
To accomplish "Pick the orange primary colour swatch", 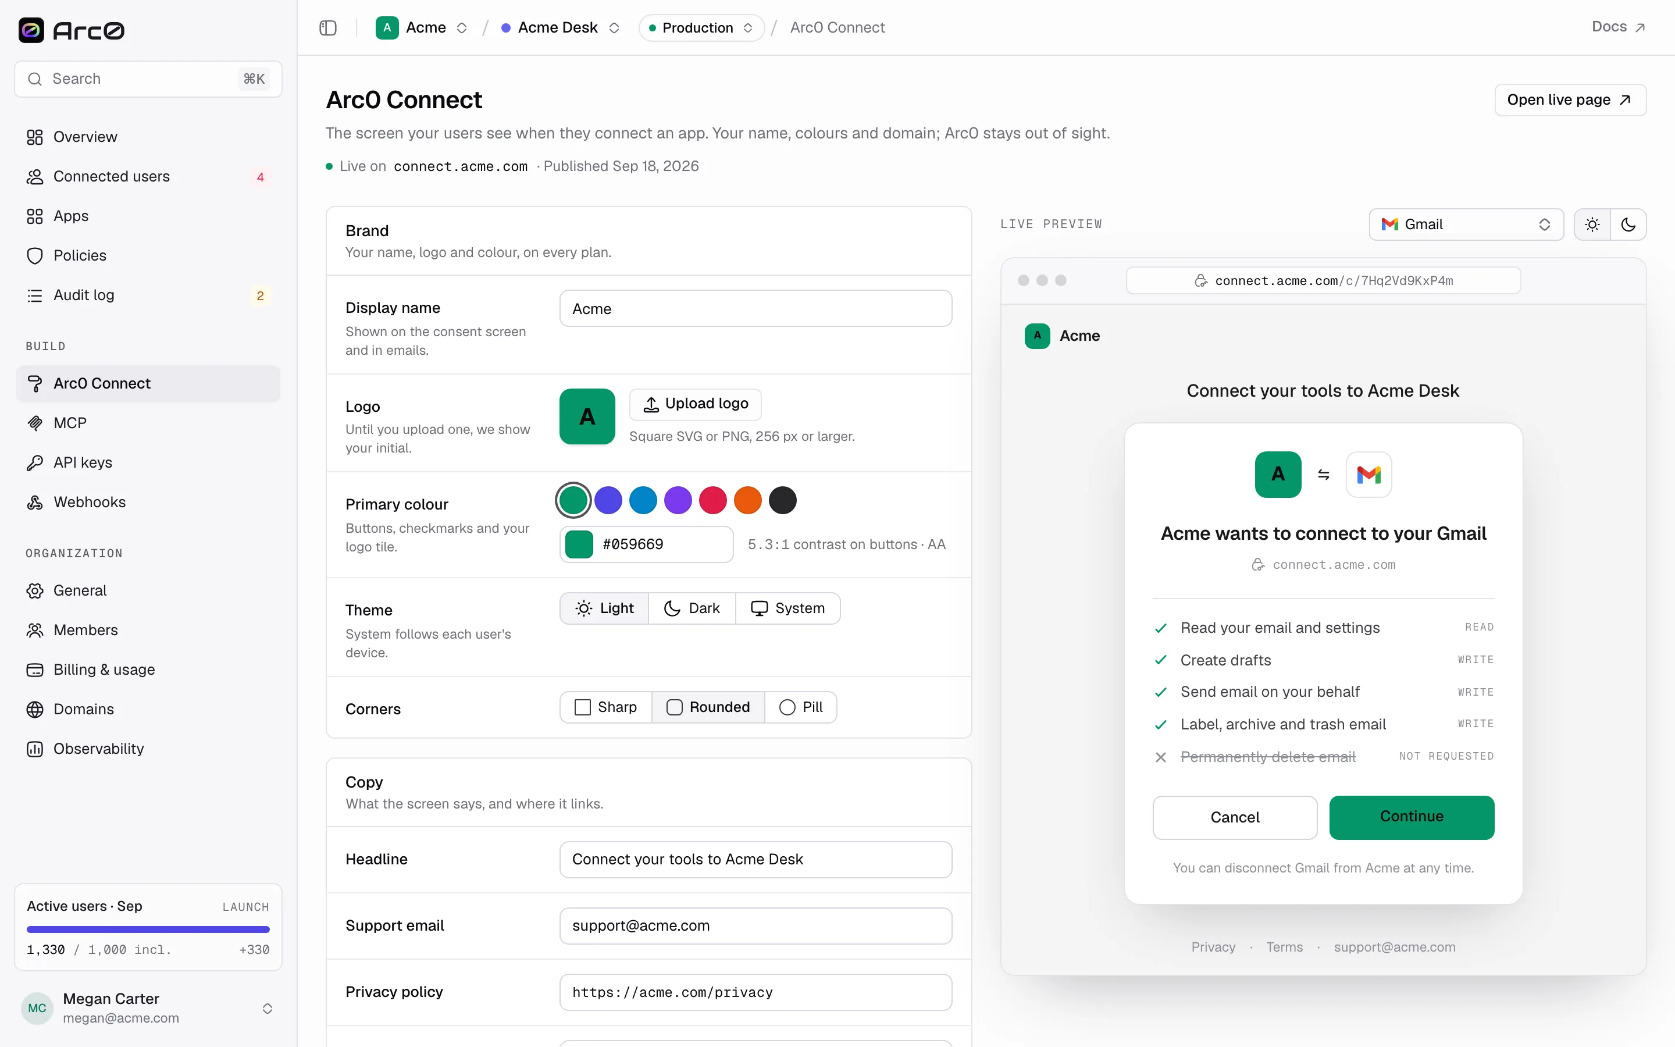I will (x=747, y=500).
